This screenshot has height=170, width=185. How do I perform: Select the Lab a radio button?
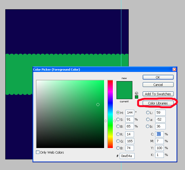[148, 119]
